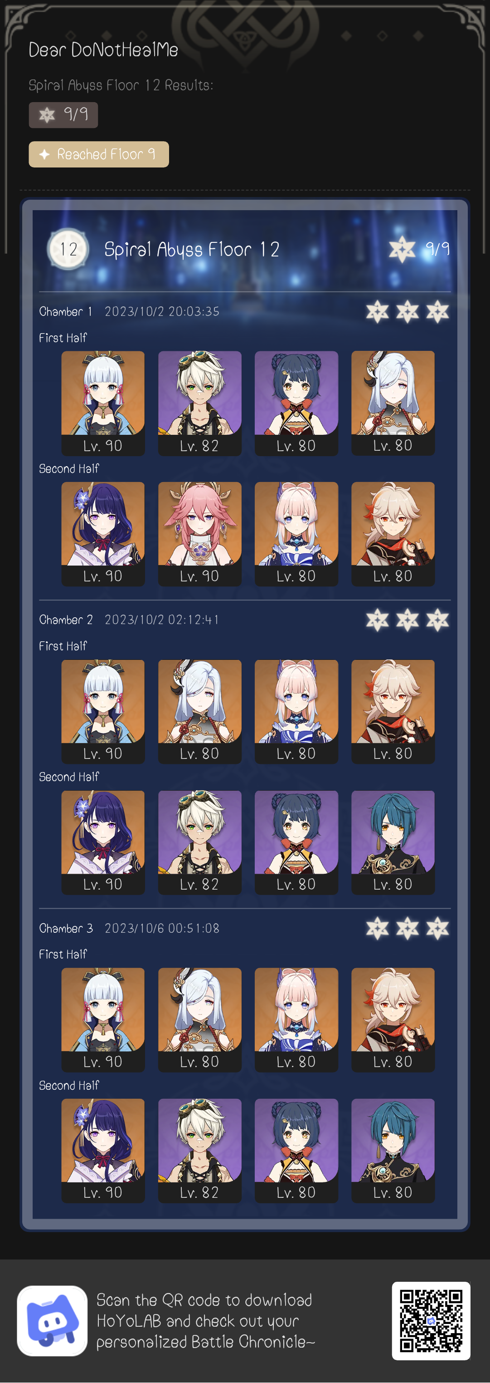Click the star icon in the 9/9 badge near the top
Screen dimensions: 490x1383
pyautogui.click(x=47, y=114)
